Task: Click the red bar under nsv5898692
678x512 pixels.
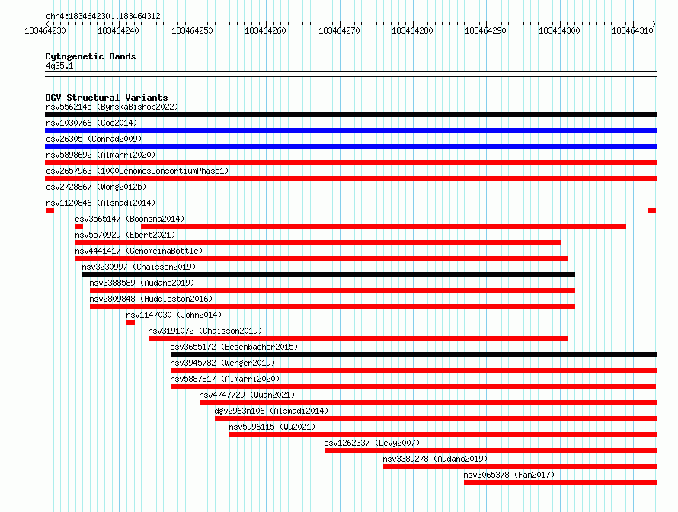Action: pyautogui.click(x=350, y=162)
